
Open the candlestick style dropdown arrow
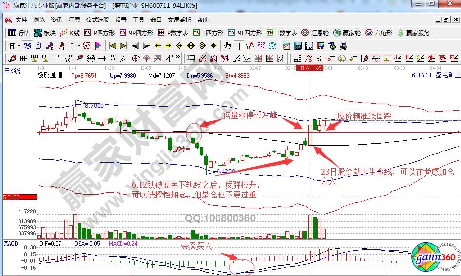pos(79,46)
